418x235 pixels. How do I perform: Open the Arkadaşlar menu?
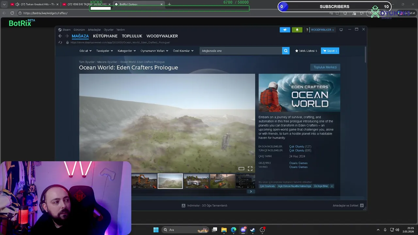tap(94, 30)
